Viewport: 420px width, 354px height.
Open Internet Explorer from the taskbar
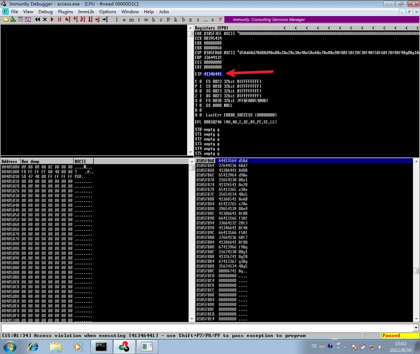33,347
